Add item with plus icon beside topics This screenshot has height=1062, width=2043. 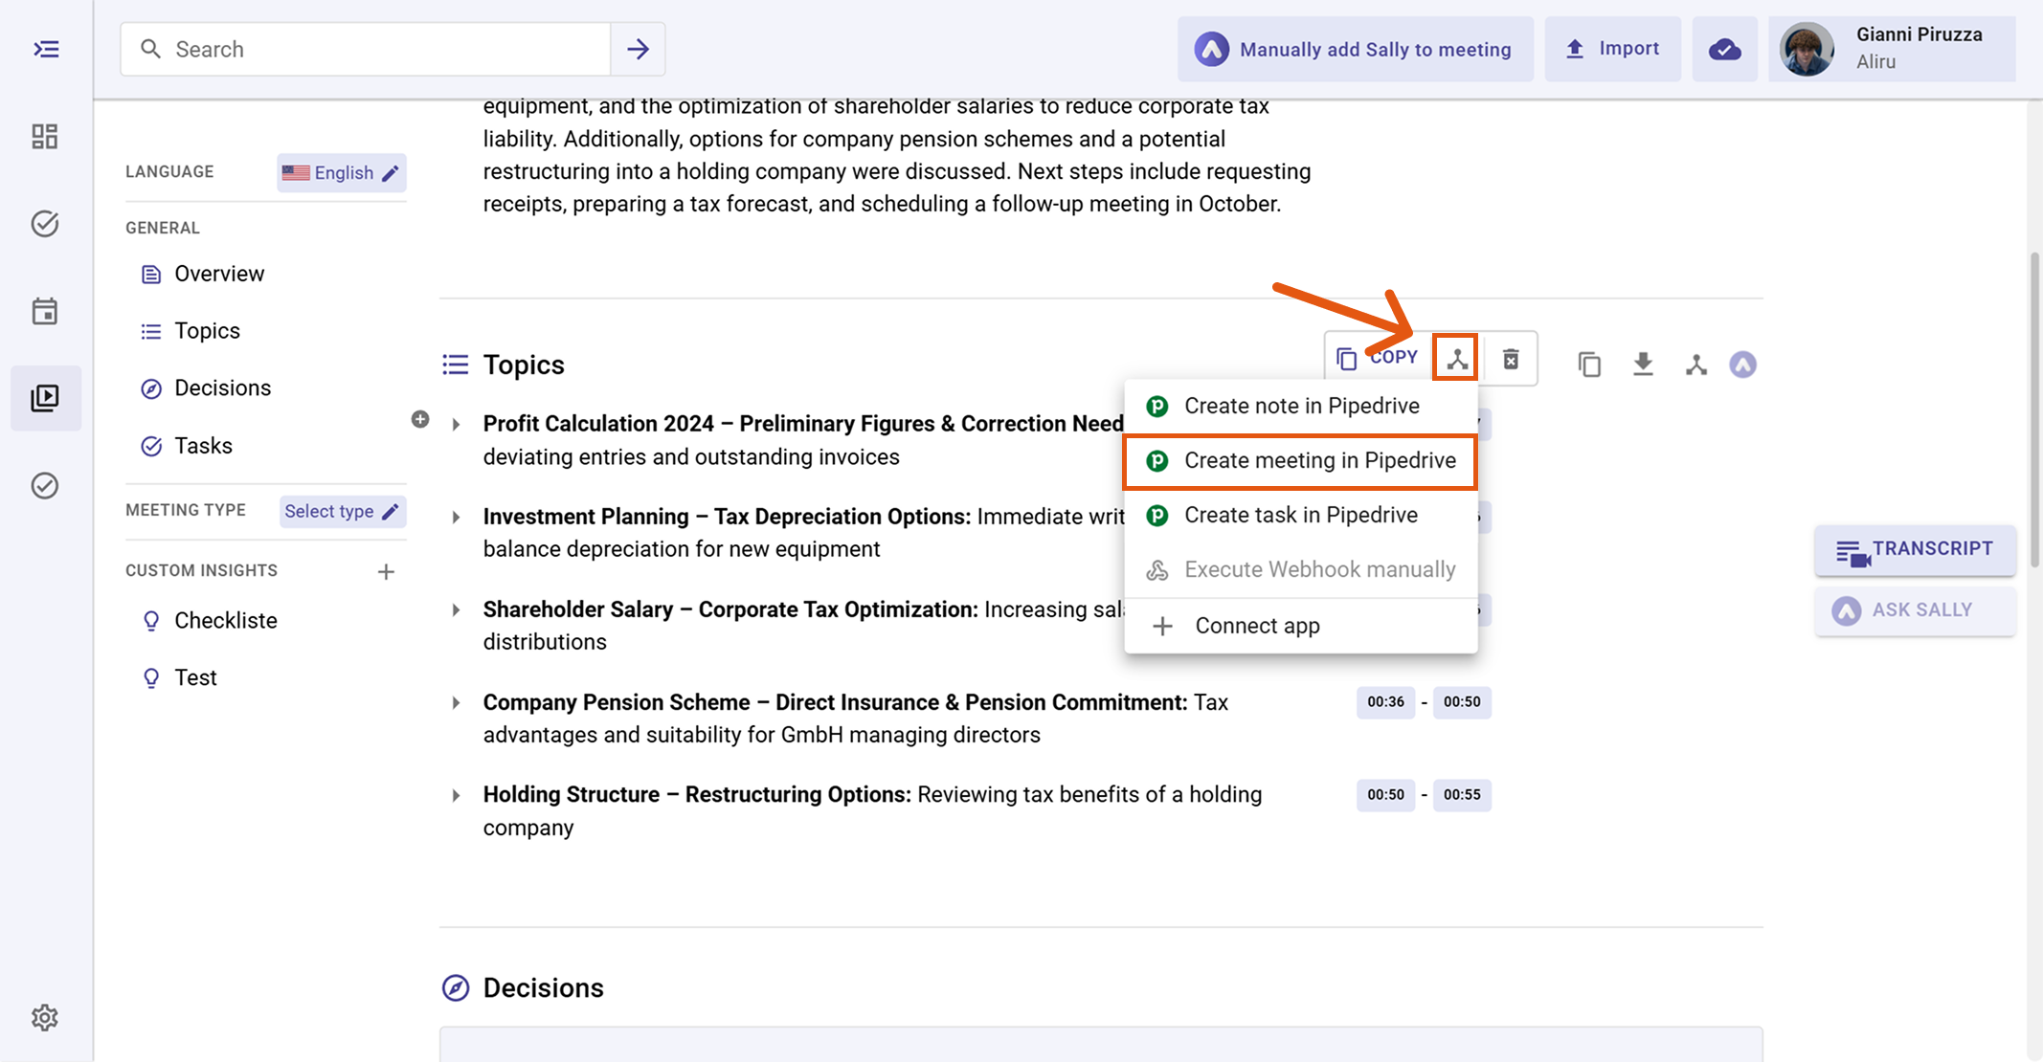(x=420, y=419)
